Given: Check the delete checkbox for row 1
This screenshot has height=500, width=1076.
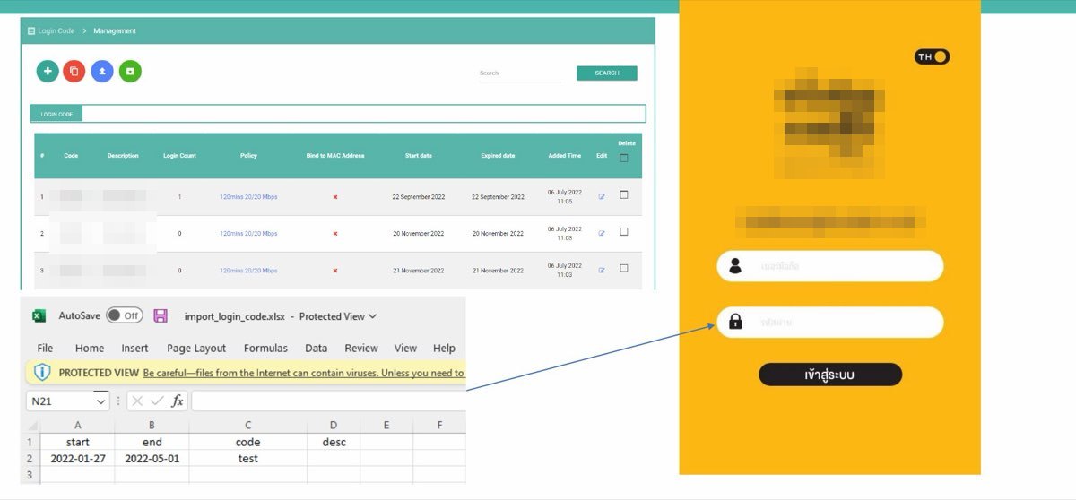Looking at the screenshot, I should [x=624, y=194].
